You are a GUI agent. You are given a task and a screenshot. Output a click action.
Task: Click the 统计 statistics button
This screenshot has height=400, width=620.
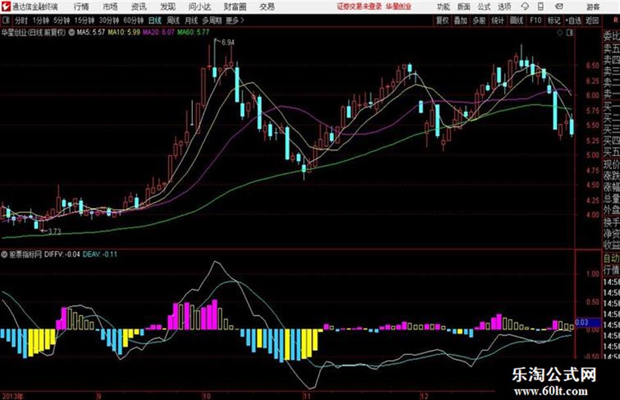coord(497,20)
